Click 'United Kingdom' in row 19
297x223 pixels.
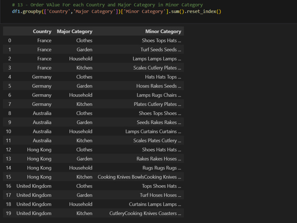(x=34, y=213)
